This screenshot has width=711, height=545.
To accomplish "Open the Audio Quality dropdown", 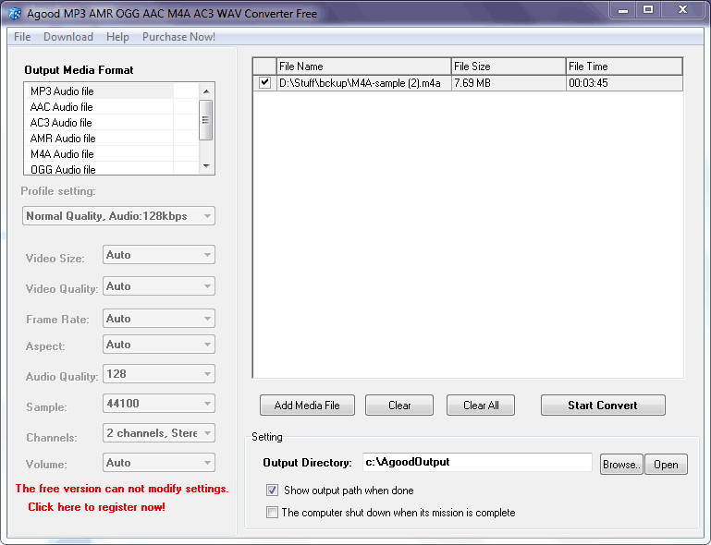I will [x=159, y=374].
